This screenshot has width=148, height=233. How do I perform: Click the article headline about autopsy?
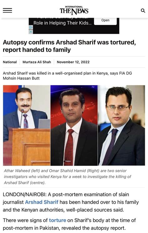coord(69,46)
